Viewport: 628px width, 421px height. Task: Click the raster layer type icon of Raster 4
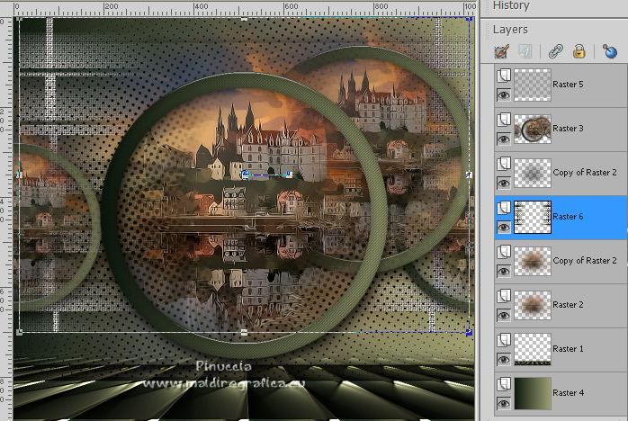click(x=504, y=384)
